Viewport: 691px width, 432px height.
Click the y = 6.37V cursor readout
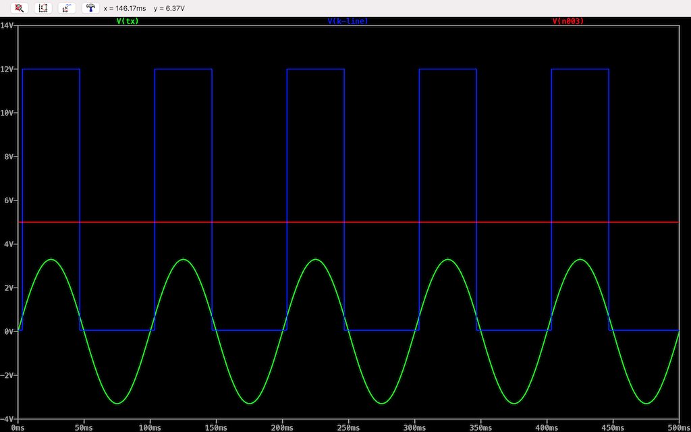(x=169, y=8)
